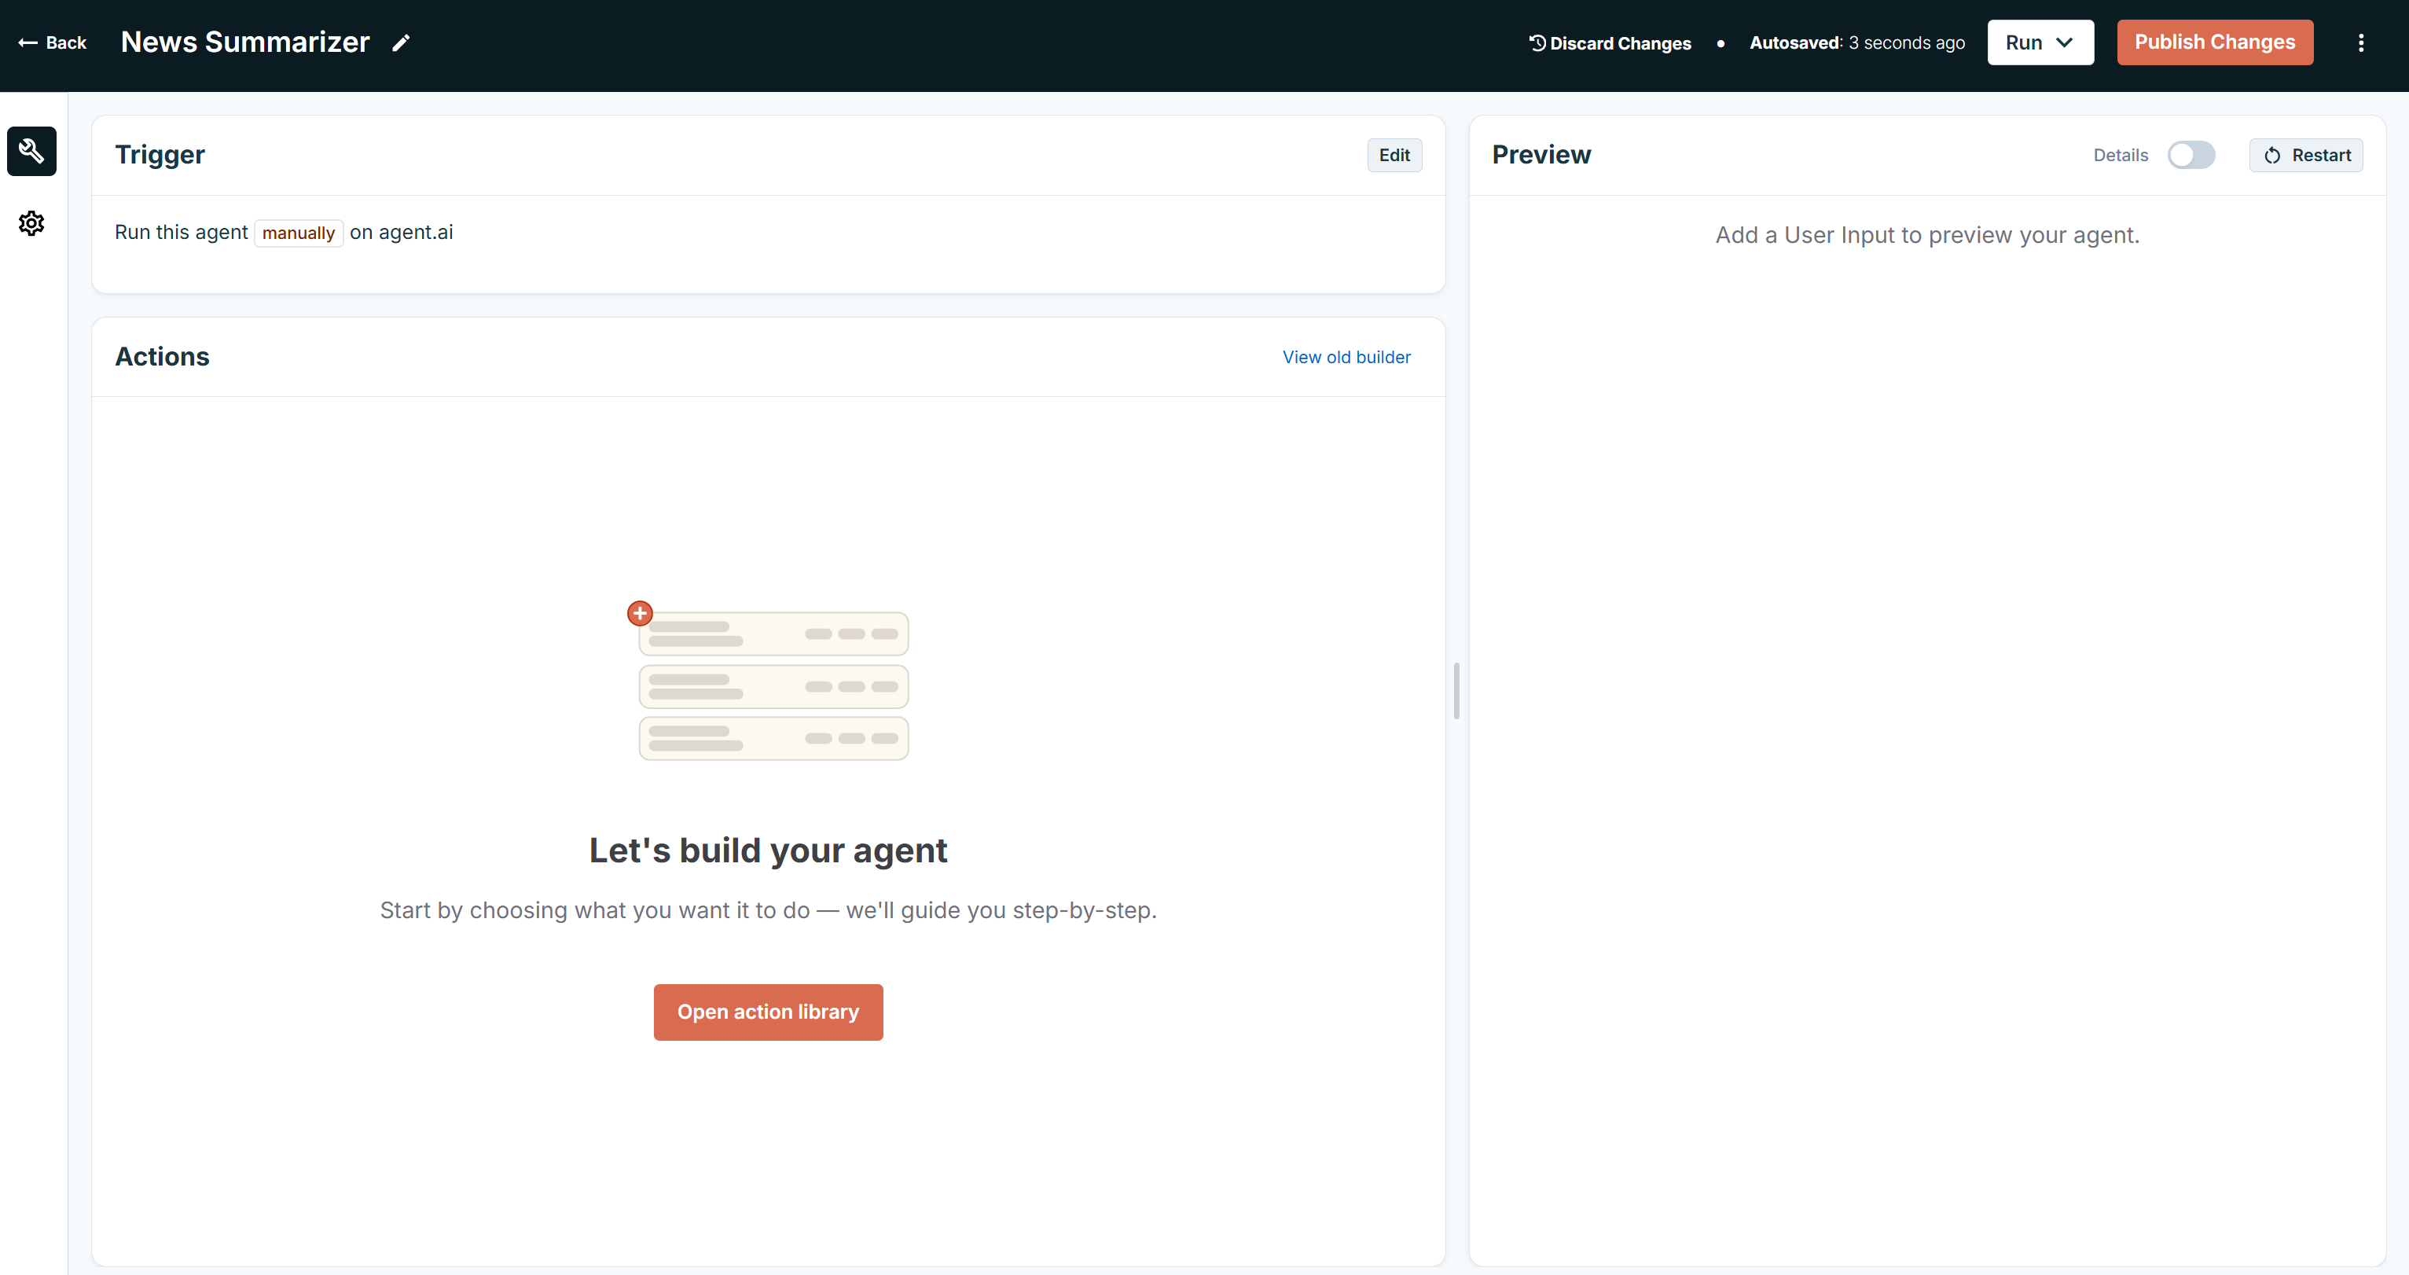Image resolution: width=2409 pixels, height=1275 pixels.
Task: Click the history icon beside Discard Changes
Action: 1537,42
